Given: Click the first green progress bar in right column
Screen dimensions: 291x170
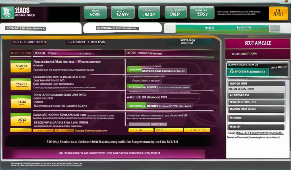Looking at the screenshot, I should 134,70.
